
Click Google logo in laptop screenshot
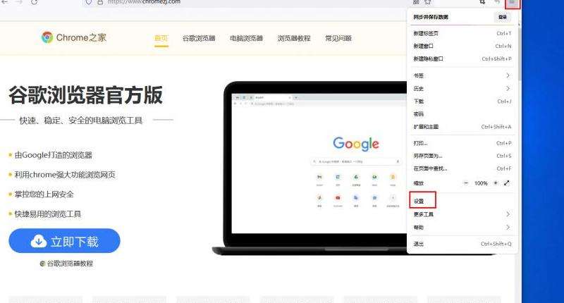(x=356, y=144)
